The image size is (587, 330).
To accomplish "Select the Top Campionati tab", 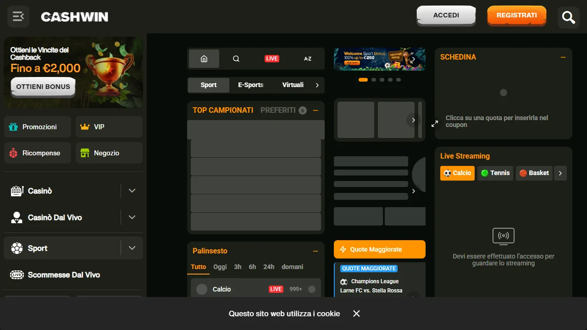I will pos(223,110).
